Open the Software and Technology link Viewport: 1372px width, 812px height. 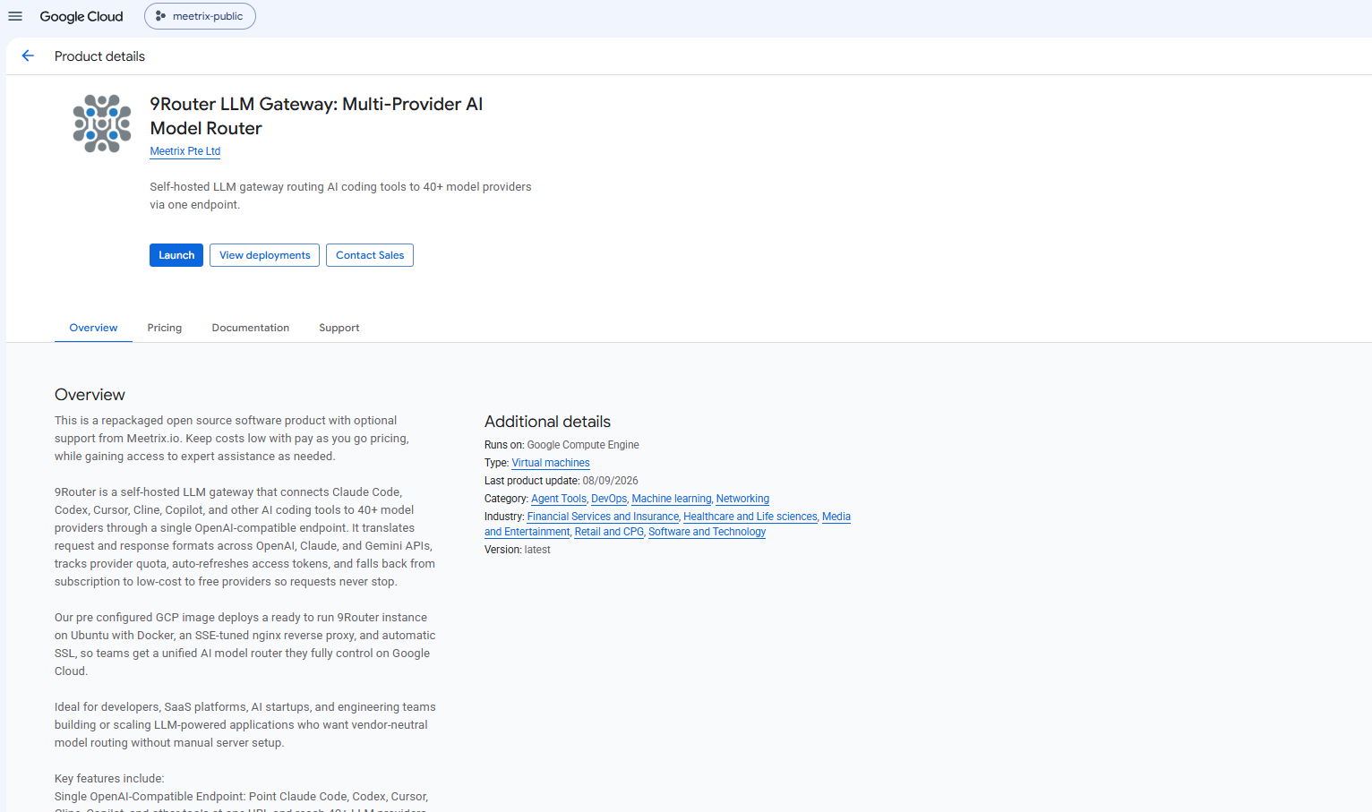coord(707,532)
